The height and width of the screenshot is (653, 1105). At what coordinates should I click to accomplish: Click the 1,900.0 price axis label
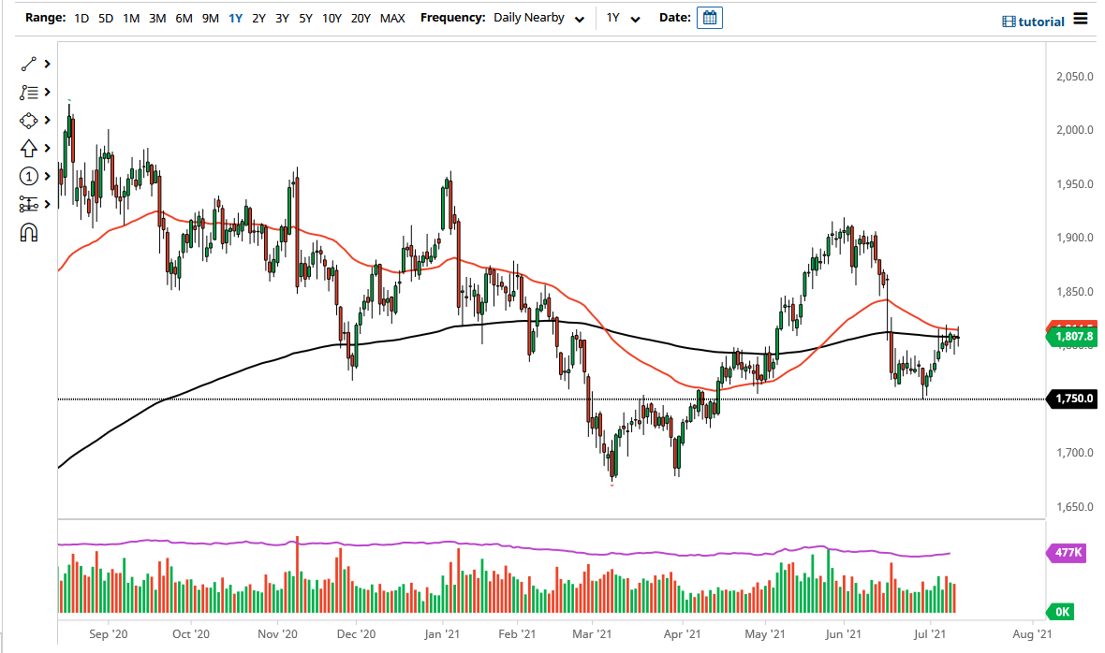(1075, 238)
